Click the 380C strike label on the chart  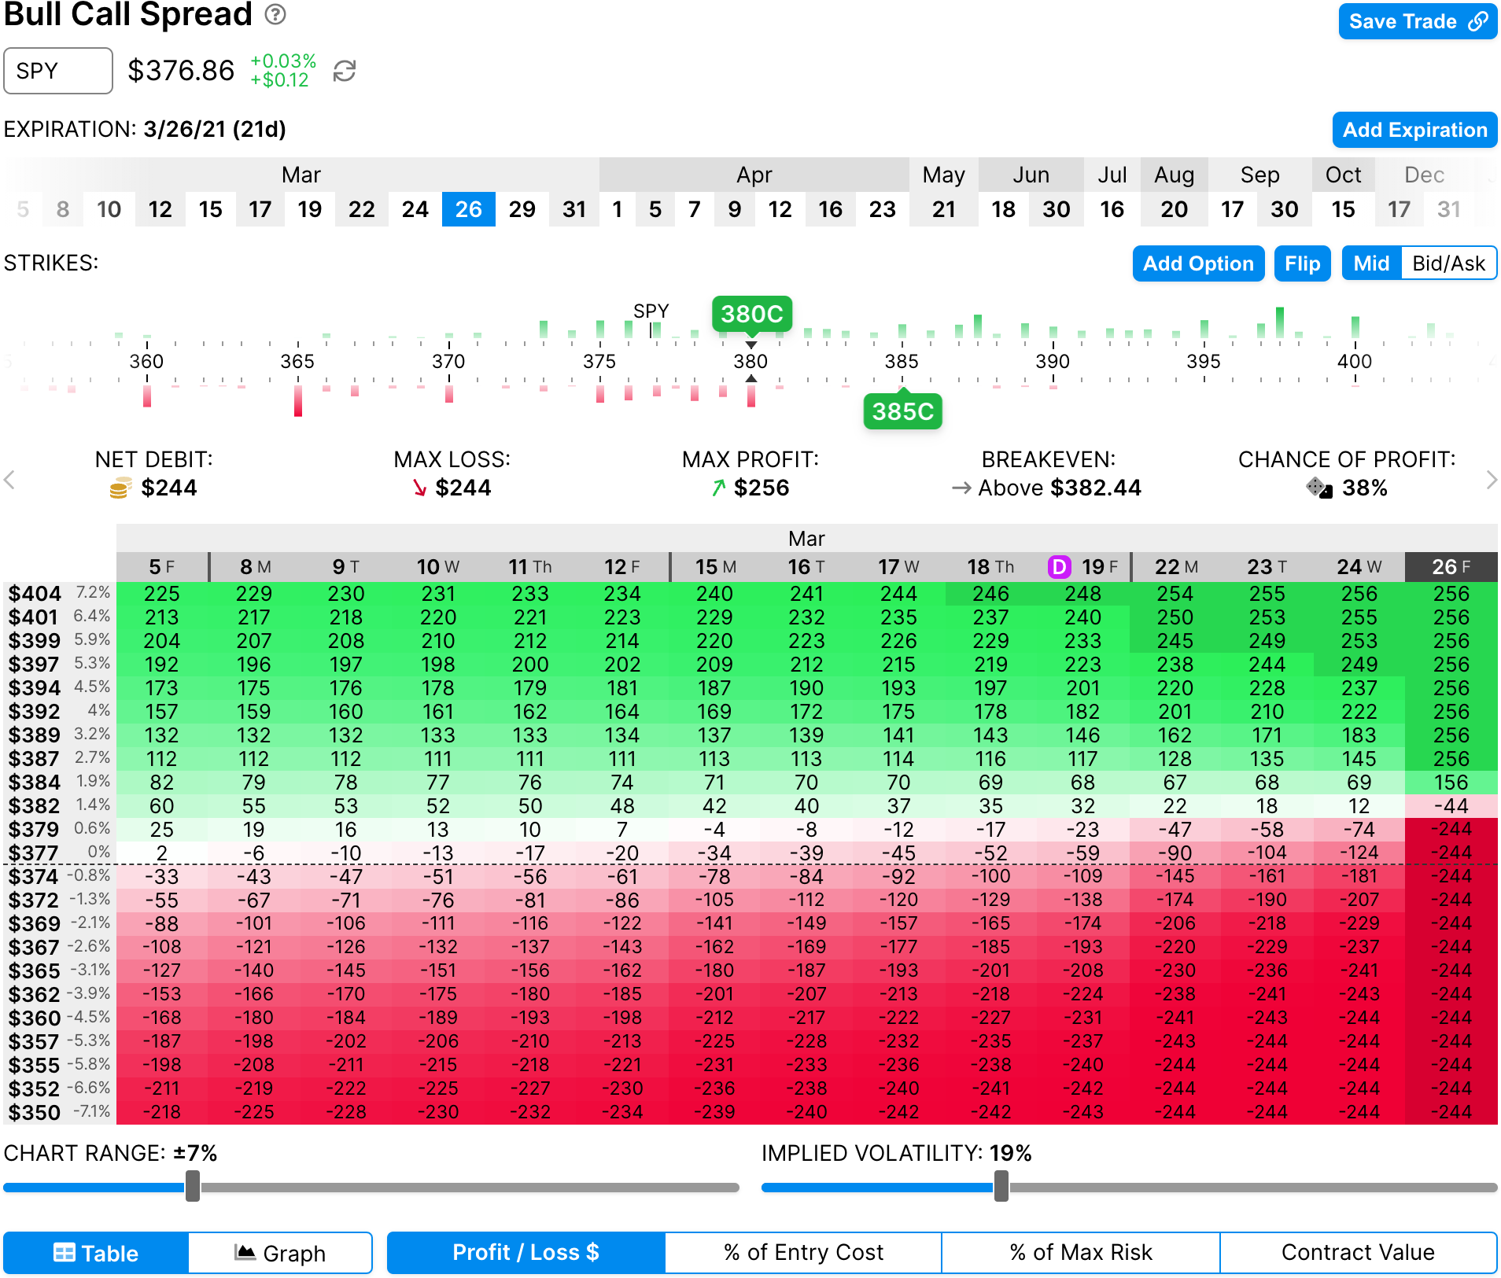[x=751, y=313]
